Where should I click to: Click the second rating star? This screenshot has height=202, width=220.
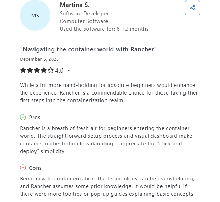30,70
